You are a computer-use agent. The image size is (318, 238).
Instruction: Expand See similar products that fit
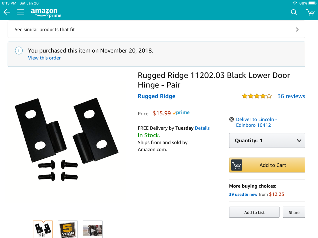[x=156, y=30]
